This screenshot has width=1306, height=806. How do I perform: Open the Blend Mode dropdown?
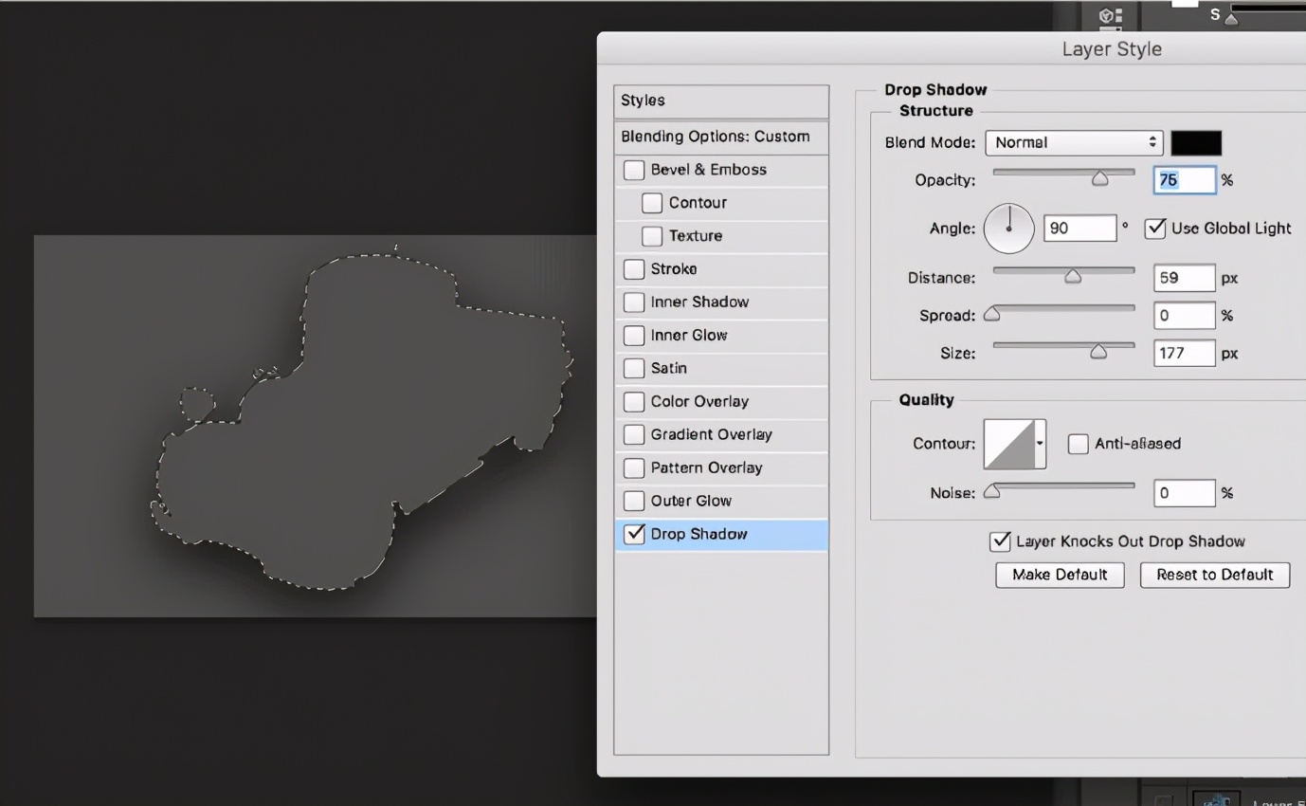(x=1074, y=143)
